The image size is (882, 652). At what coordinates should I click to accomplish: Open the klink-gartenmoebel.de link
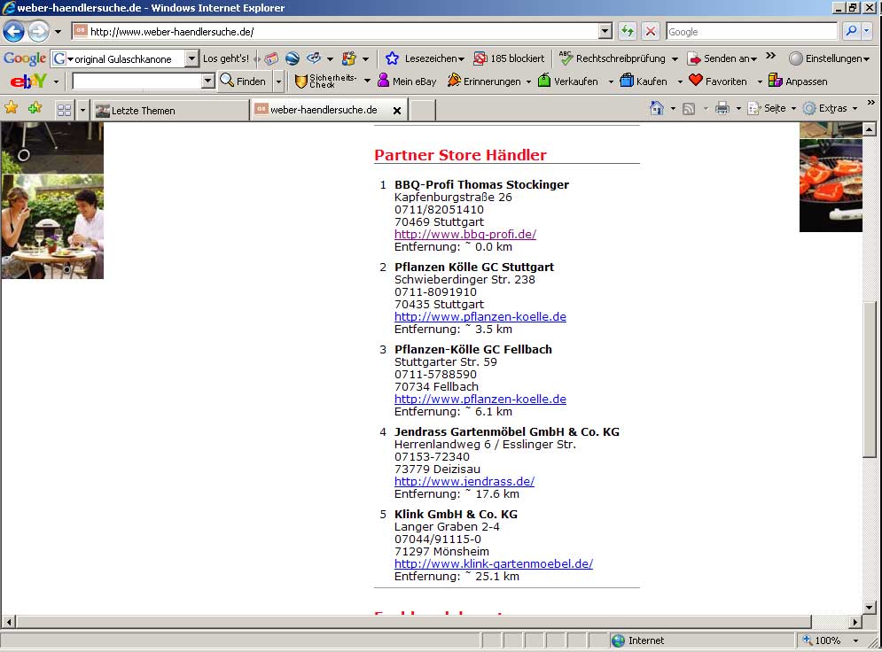pos(494,563)
